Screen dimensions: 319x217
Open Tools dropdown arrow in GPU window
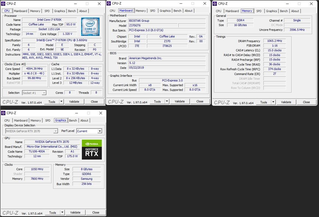(x=62, y=213)
